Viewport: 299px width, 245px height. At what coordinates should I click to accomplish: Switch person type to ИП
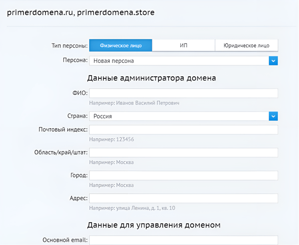(184, 46)
